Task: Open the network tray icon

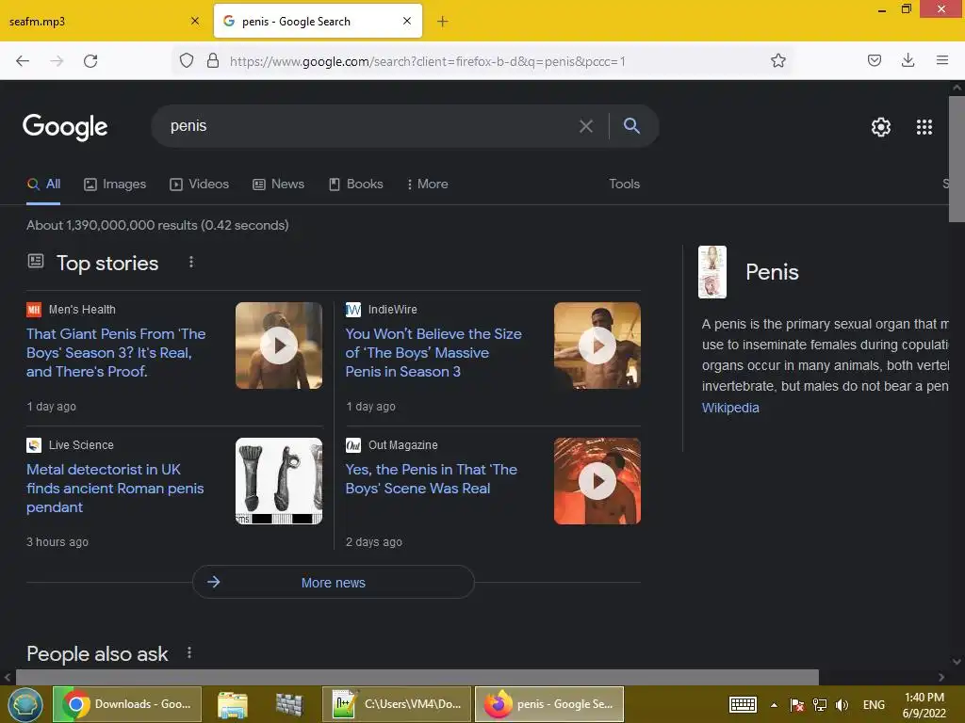Action: [819, 705]
